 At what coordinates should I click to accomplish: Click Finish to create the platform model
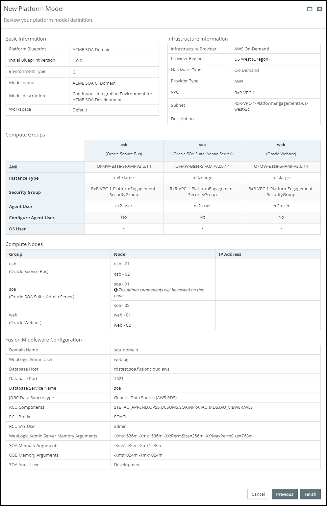(x=310, y=494)
